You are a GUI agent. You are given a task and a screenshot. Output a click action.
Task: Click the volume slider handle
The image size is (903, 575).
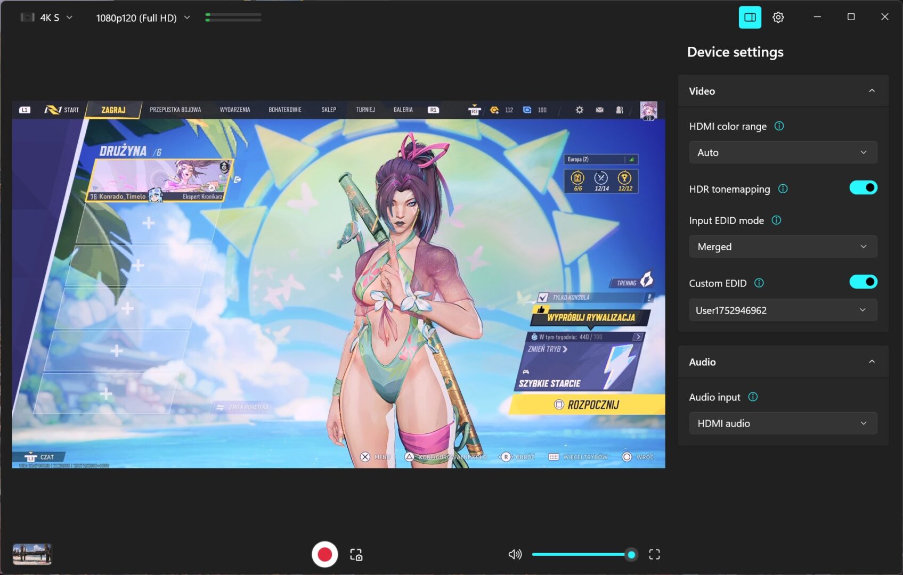click(631, 555)
